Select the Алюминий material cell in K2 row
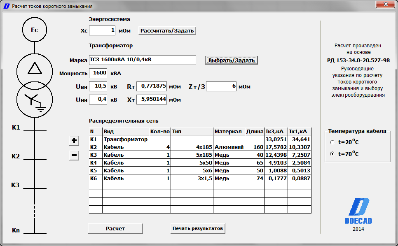The width and height of the screenshot is (398, 246). (229, 147)
